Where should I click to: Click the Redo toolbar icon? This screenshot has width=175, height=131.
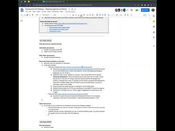click(x=25, y=15)
